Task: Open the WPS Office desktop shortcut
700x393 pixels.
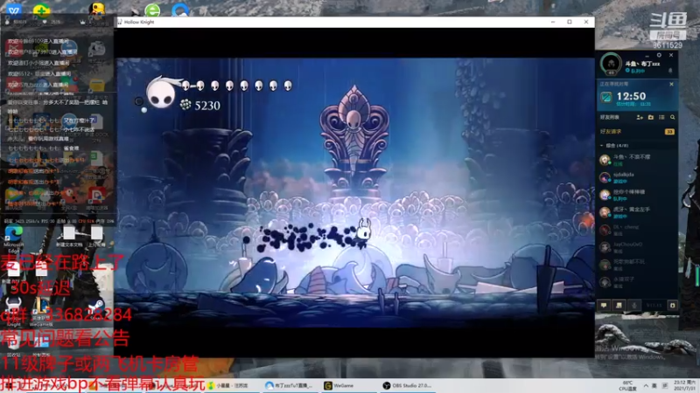Action: pos(14,10)
